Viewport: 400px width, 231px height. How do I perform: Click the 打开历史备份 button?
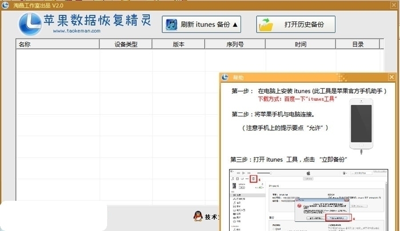coord(296,24)
